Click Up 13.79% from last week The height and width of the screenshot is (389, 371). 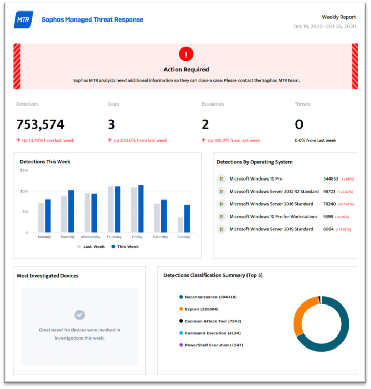tap(48, 140)
